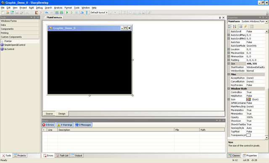The height and width of the screenshot is (163, 269).
Task: Open the MainForm object selector dropdown
Action: coord(266,21)
